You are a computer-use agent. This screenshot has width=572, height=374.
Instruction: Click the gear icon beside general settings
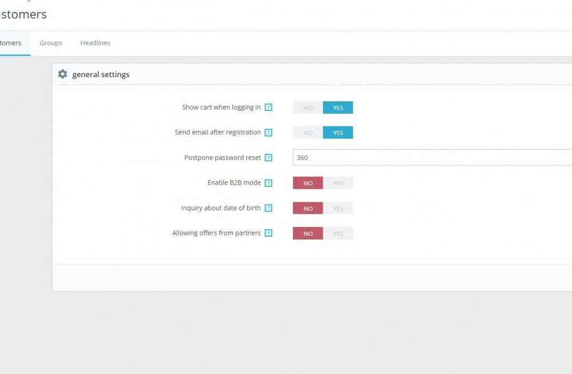(x=62, y=74)
